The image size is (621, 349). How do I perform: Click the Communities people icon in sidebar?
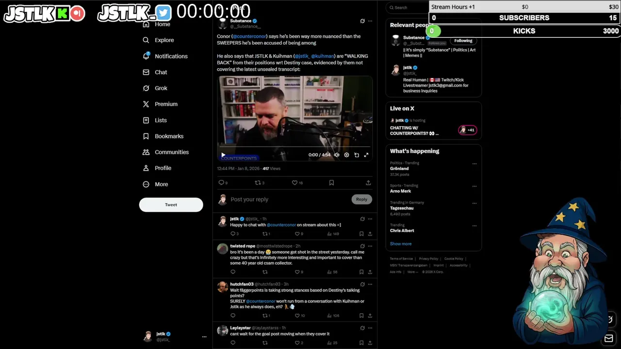coord(146,152)
